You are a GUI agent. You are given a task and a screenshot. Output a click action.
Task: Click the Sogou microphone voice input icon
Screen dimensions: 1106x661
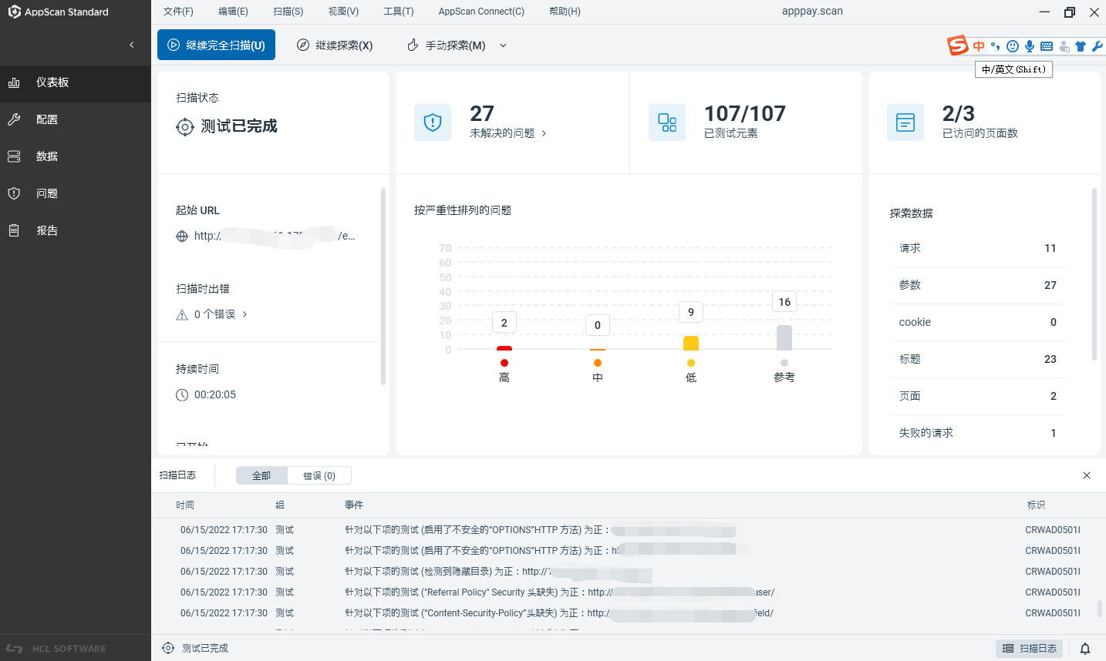1030,46
